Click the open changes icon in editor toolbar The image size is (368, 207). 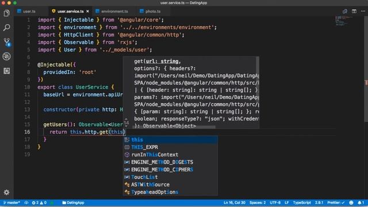345,11
